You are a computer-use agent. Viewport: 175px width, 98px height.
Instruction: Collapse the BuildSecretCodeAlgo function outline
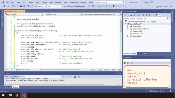pos(16,31)
